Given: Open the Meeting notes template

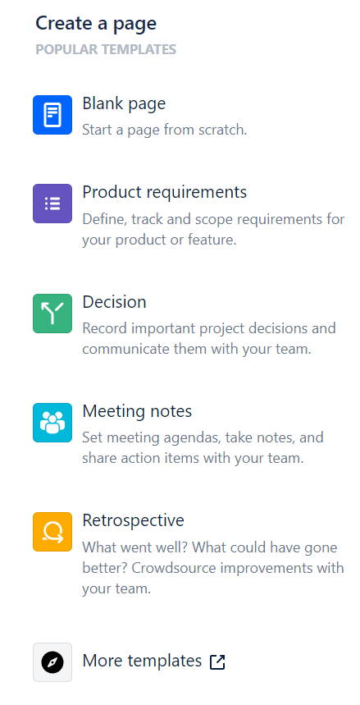Looking at the screenshot, I should pos(137,411).
